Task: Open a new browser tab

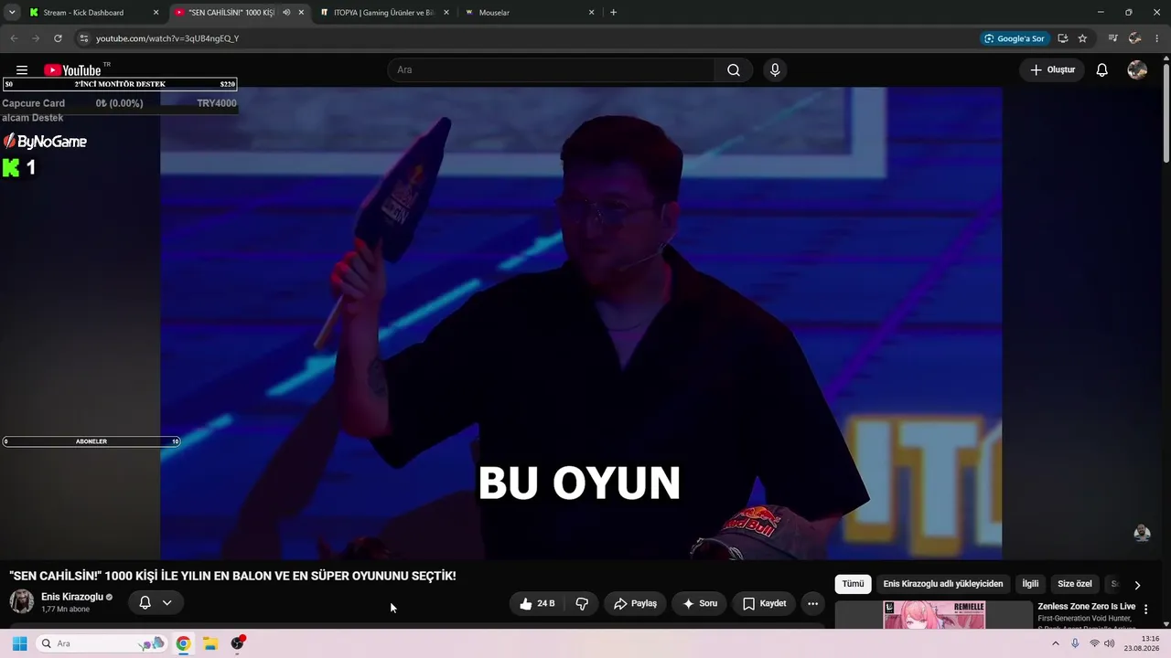Action: click(x=613, y=13)
